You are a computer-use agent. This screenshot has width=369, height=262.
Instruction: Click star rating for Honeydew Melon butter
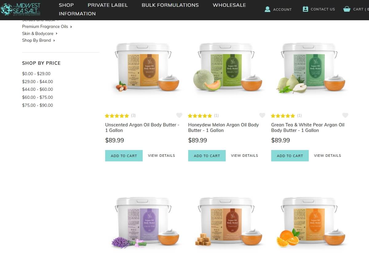(x=200, y=116)
